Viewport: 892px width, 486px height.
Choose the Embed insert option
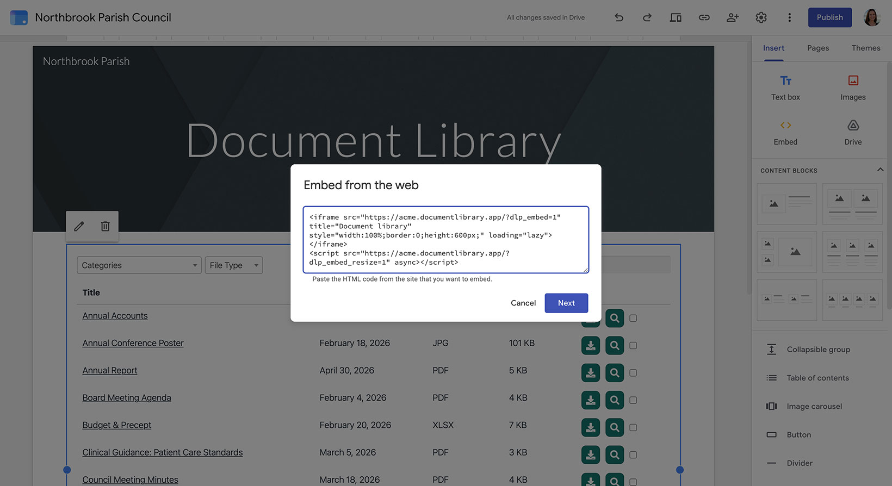[785, 133]
